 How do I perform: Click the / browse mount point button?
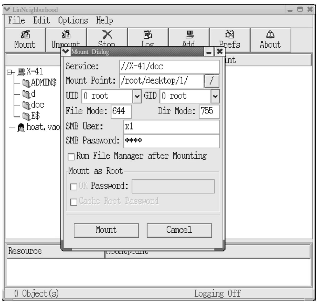coord(212,81)
